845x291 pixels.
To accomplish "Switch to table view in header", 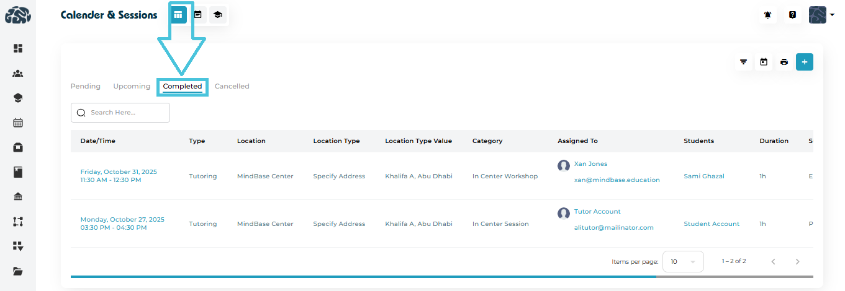I will coord(178,14).
